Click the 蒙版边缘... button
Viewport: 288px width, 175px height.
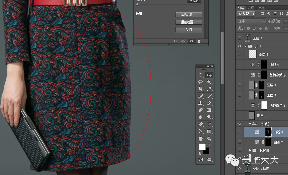pos(189,14)
